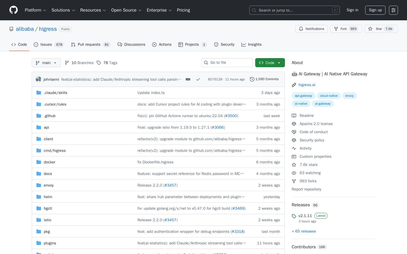Click the verified commit checkmark badge
This screenshot has width=407, height=254.
(x=198, y=79)
